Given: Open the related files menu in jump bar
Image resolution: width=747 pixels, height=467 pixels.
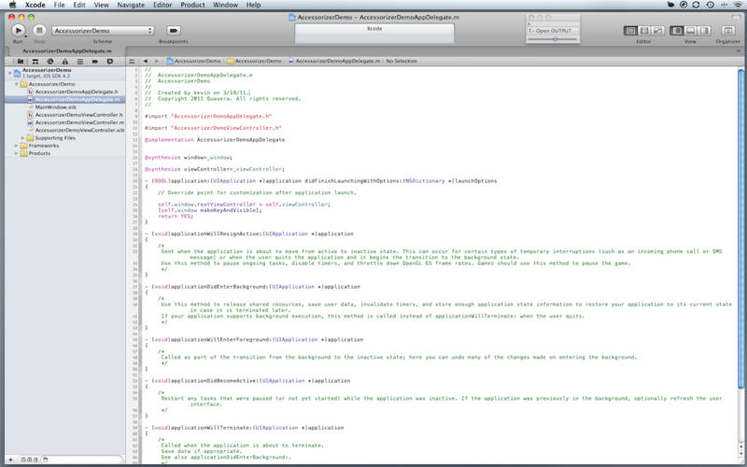Looking at the screenshot, I should [x=132, y=61].
